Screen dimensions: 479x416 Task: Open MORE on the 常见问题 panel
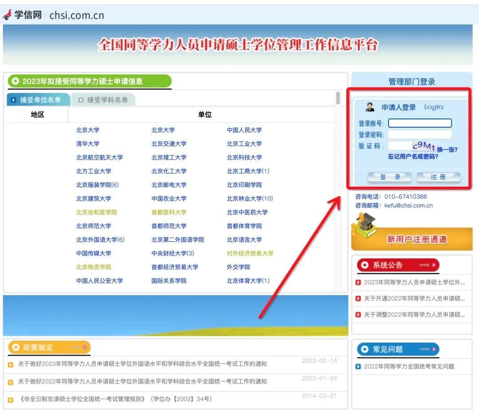tap(424, 349)
